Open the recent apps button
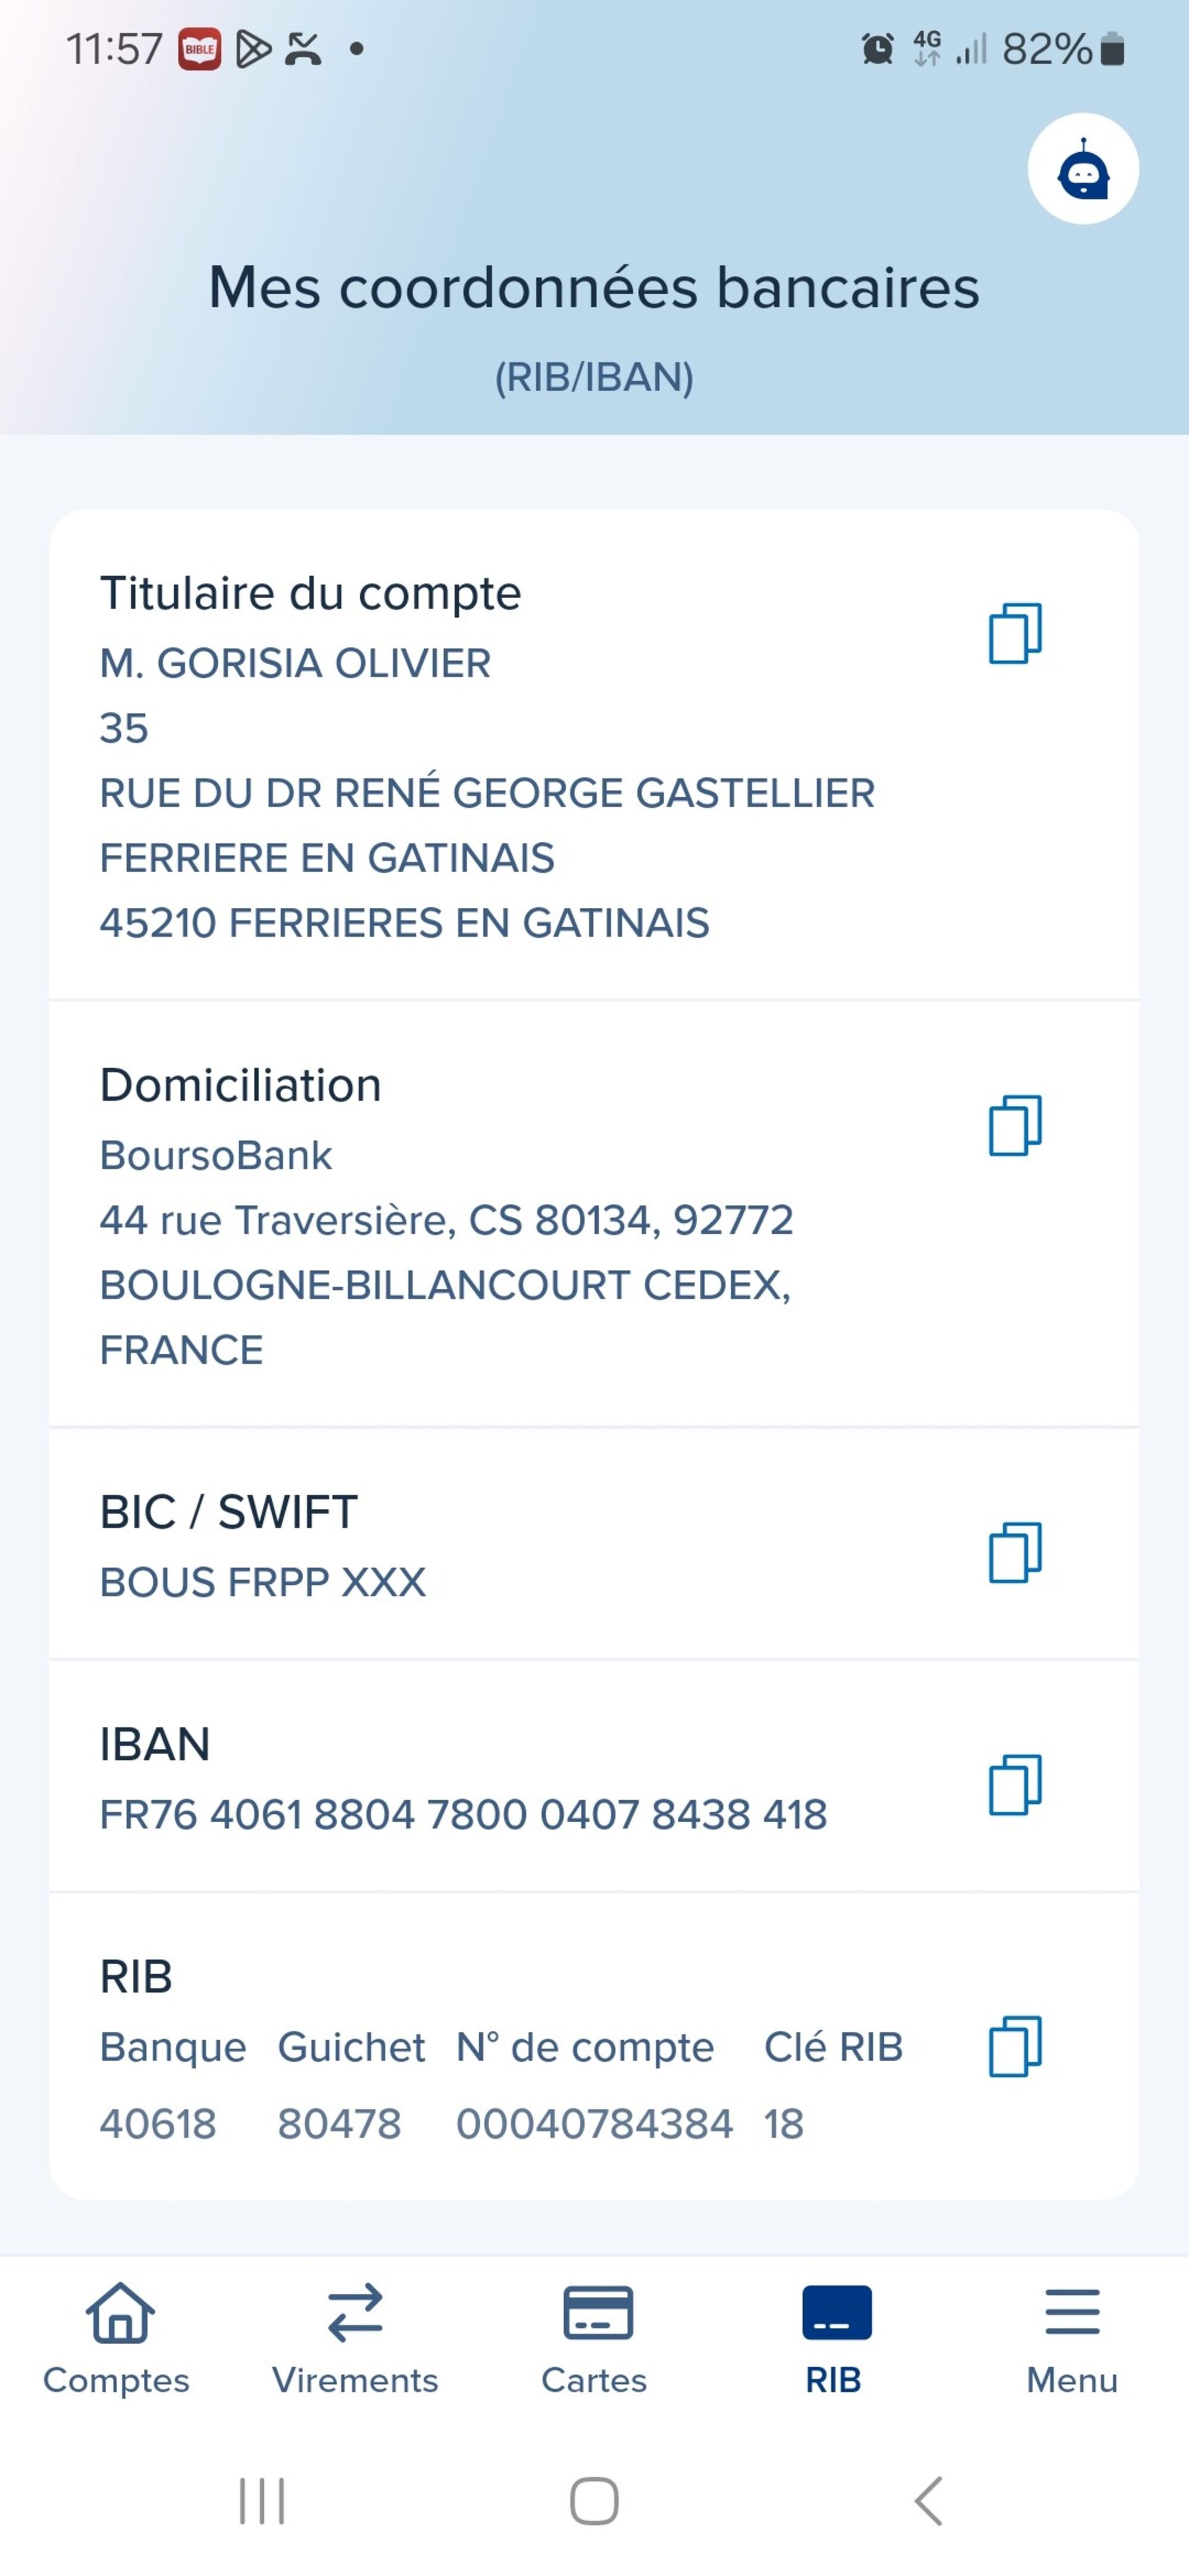Image resolution: width=1189 pixels, height=2576 pixels. point(262,2501)
